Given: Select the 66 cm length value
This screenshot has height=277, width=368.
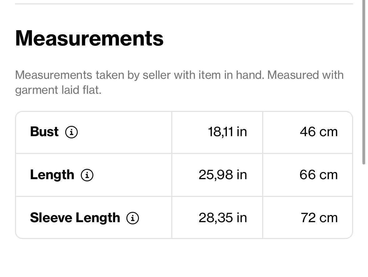Looking at the screenshot, I should coord(318,175).
